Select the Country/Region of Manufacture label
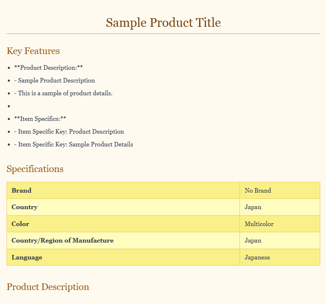Image resolution: width=326 pixels, height=304 pixels. pyautogui.click(x=62, y=240)
